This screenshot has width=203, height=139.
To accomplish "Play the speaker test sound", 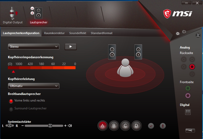I will coord(71,47).
